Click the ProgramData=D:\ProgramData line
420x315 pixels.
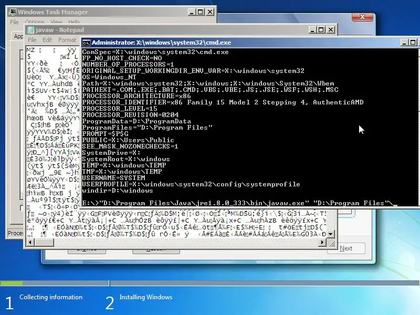(136, 121)
